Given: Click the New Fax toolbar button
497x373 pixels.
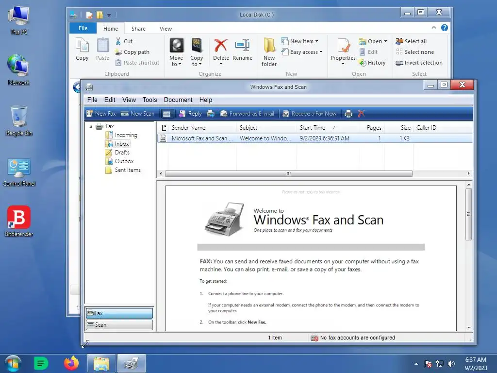Looking at the screenshot, I should pyautogui.click(x=101, y=114).
